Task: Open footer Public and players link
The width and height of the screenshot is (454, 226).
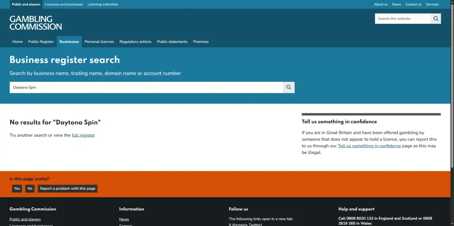Action: tap(25, 219)
